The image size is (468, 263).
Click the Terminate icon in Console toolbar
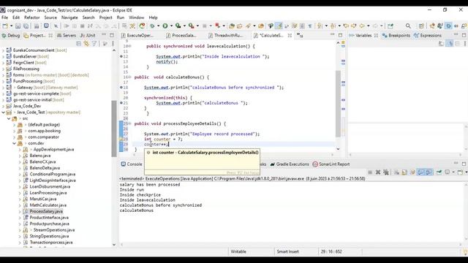point(370,172)
